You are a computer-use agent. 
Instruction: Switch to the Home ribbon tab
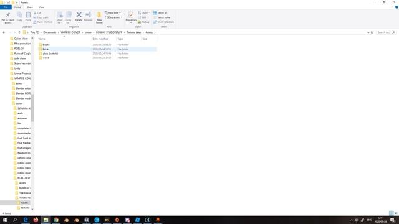coord(17,7)
